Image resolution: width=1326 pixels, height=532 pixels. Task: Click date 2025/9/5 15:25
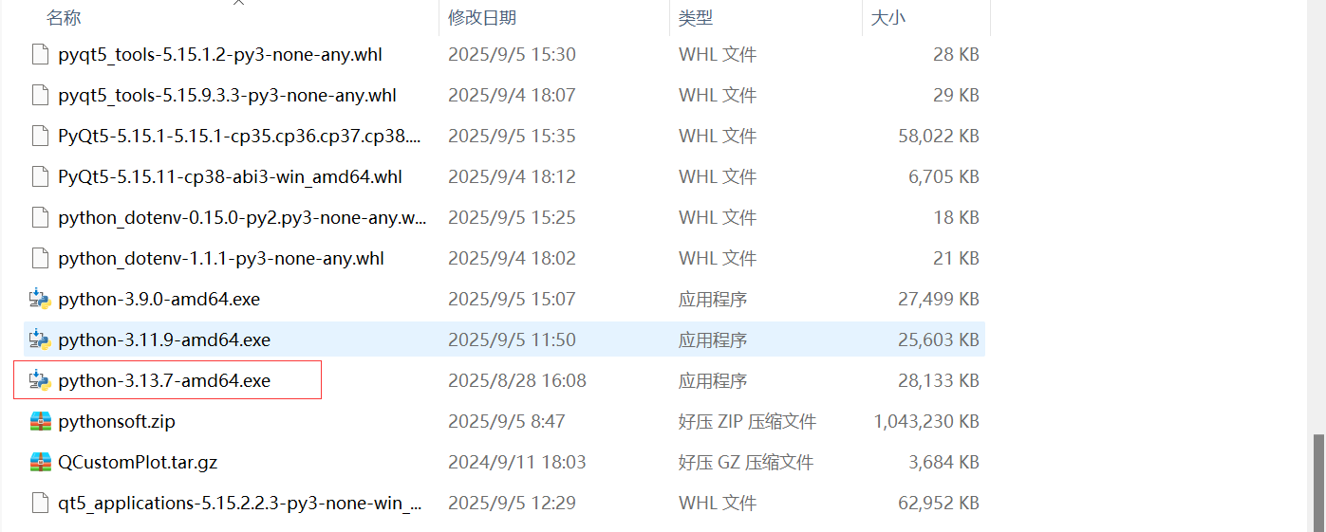click(x=512, y=217)
